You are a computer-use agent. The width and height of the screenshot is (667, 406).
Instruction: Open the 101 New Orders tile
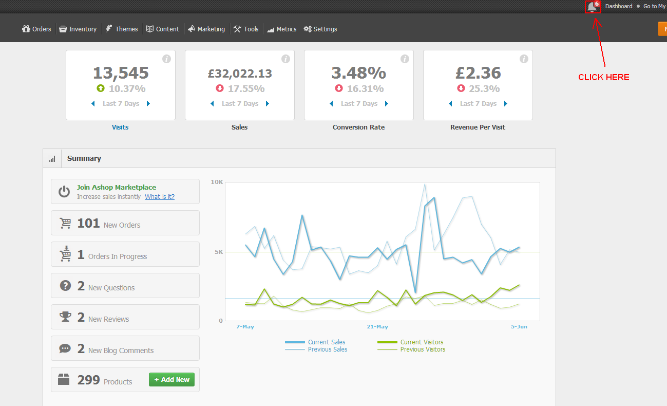coord(125,223)
